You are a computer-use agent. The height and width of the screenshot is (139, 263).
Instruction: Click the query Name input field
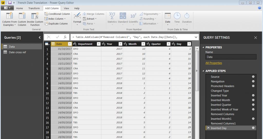[231, 57]
